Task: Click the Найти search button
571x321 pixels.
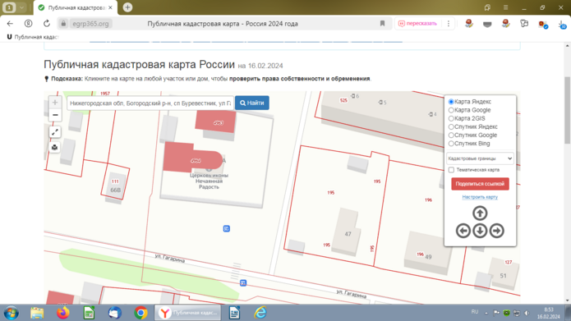Action: (252, 103)
